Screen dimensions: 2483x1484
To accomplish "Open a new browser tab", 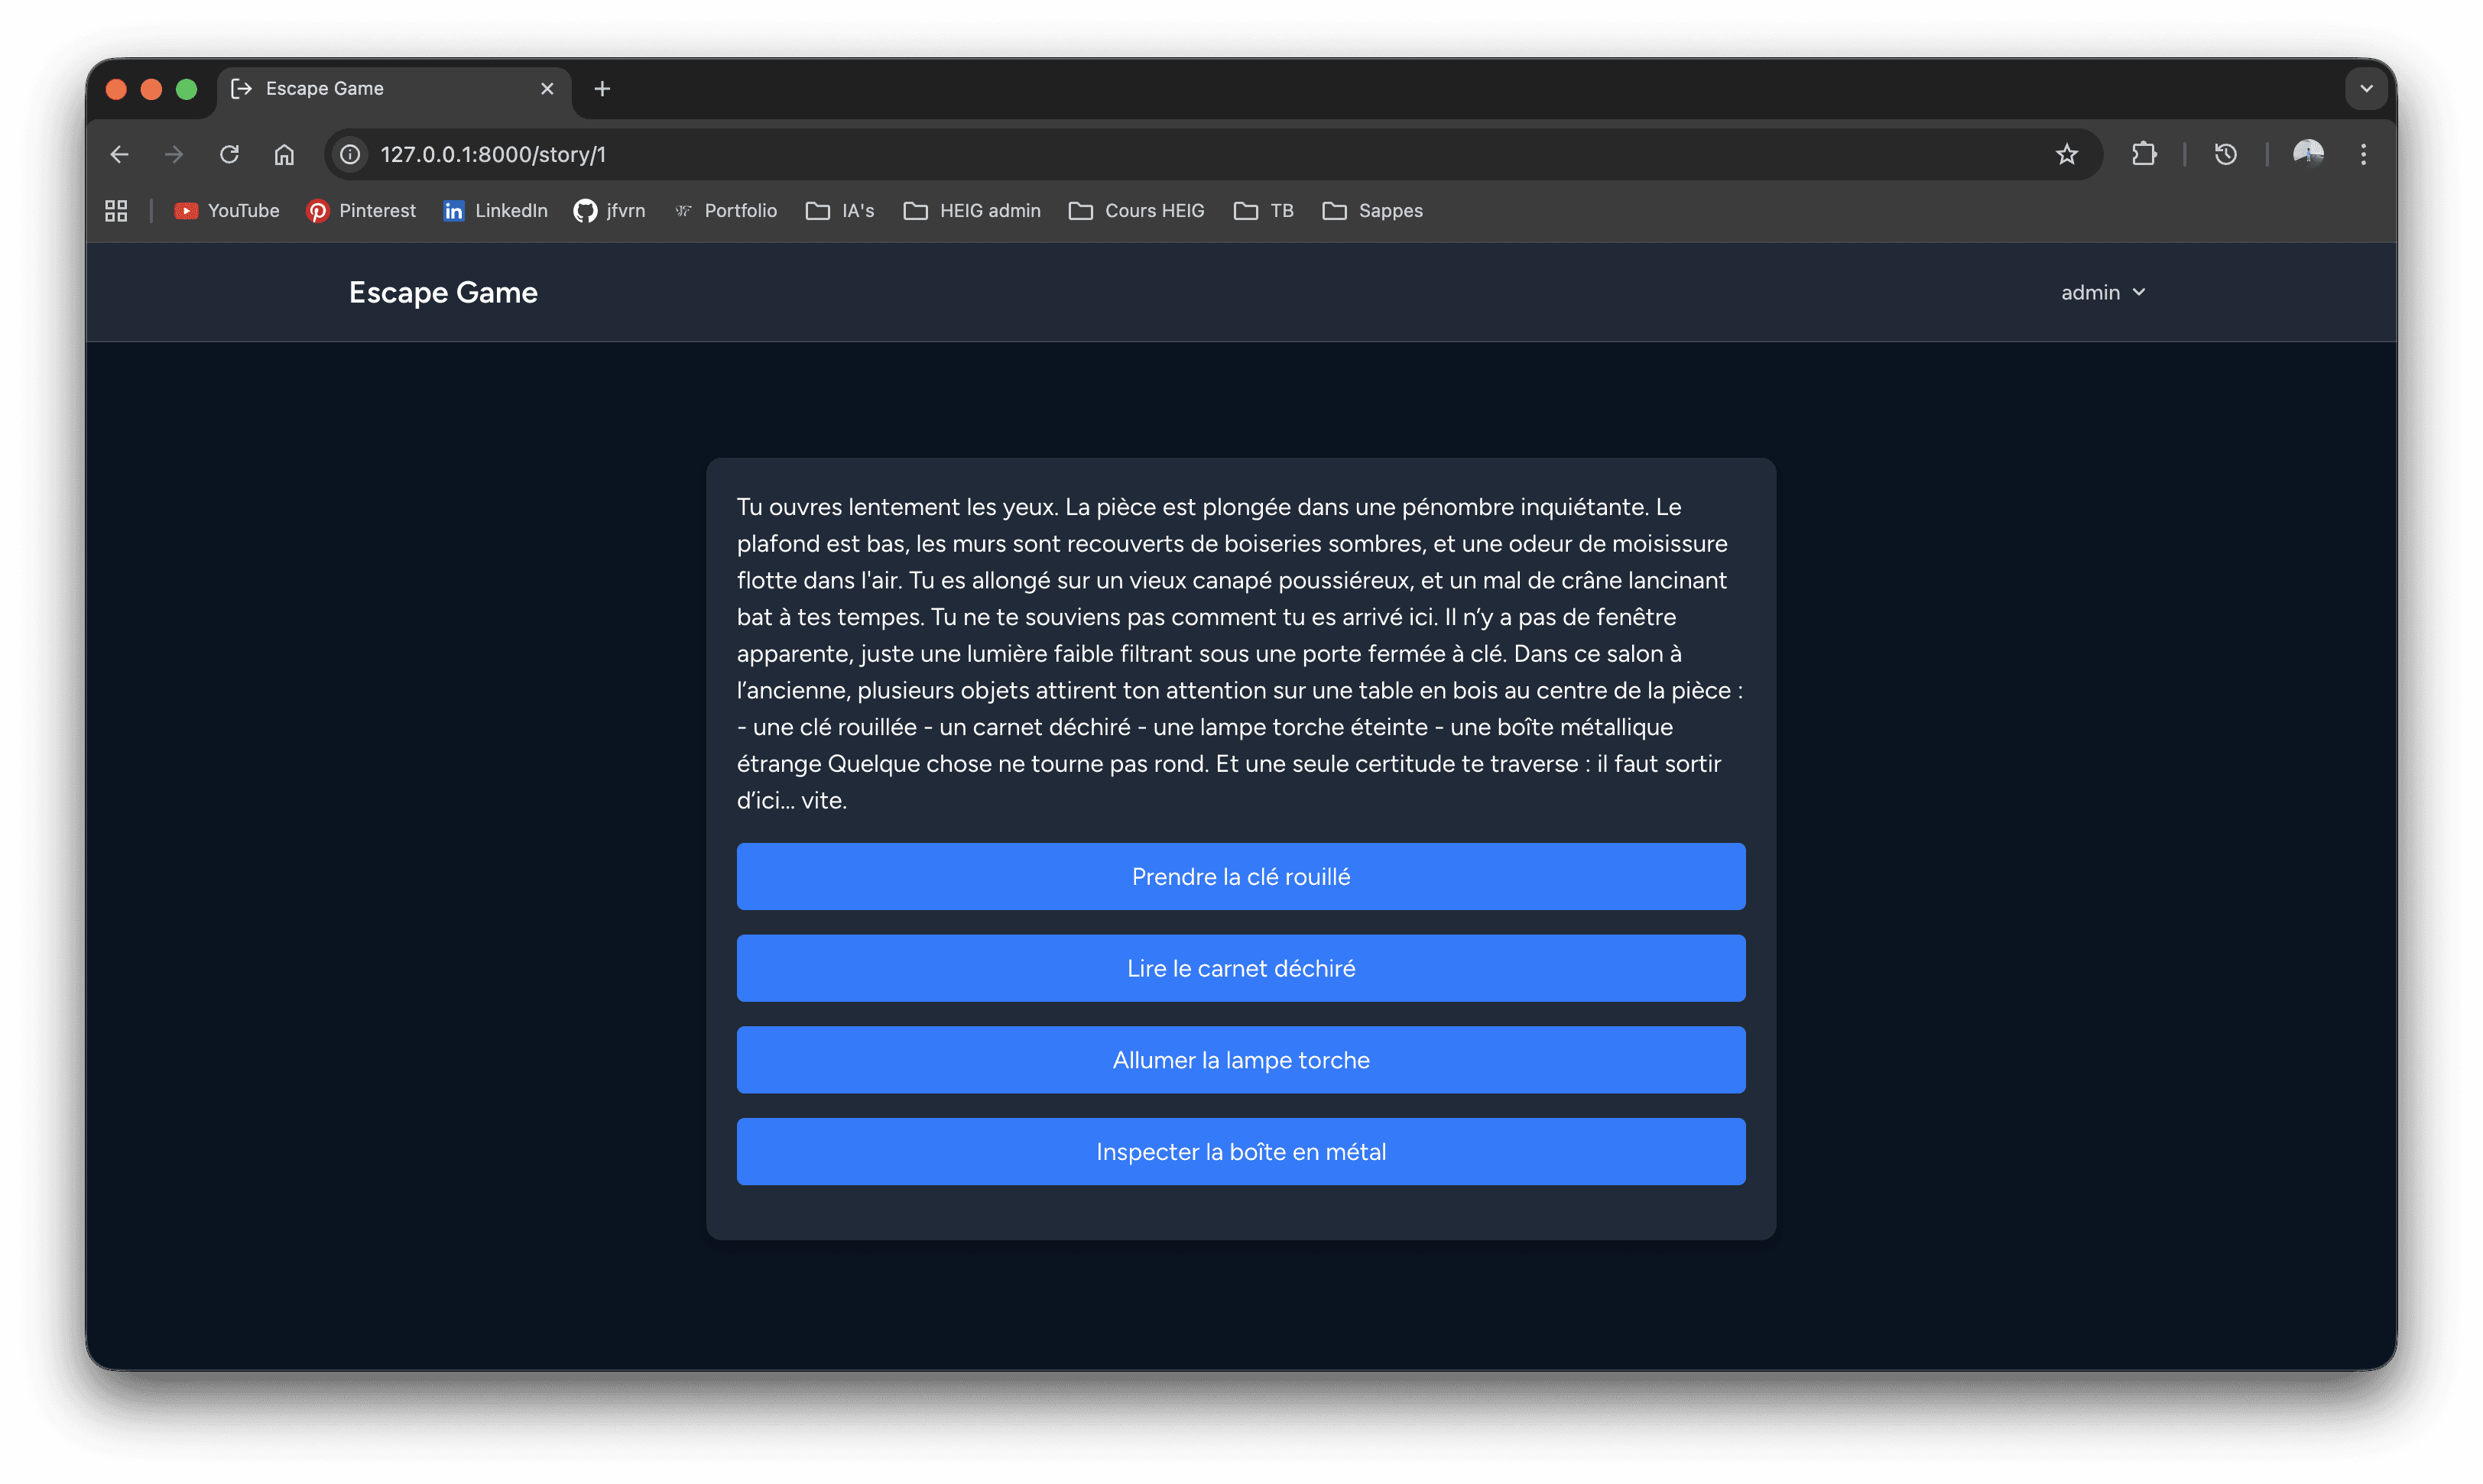I will tap(602, 88).
